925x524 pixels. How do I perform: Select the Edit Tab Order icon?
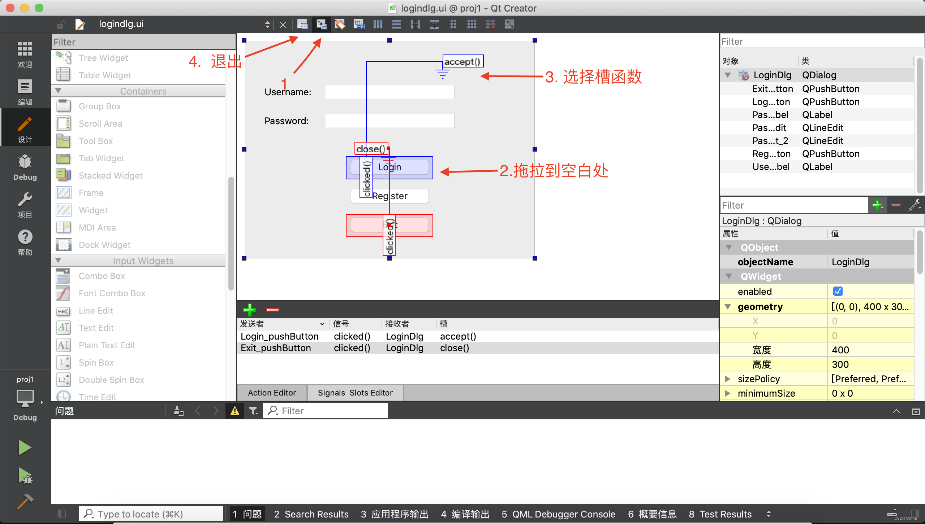tap(359, 24)
